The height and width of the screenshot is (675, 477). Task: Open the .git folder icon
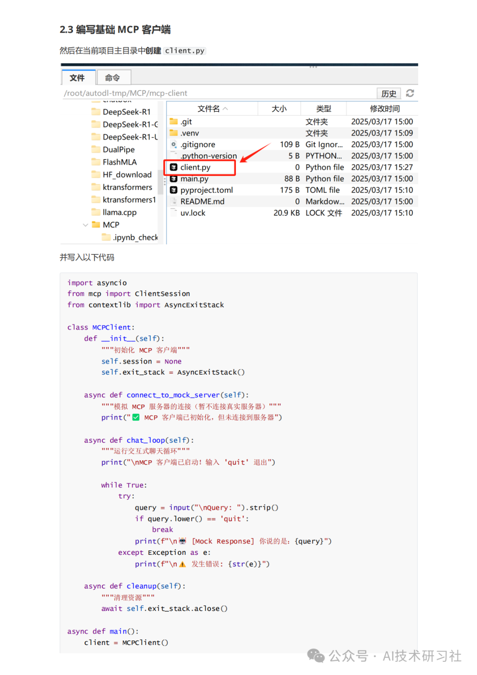click(174, 121)
